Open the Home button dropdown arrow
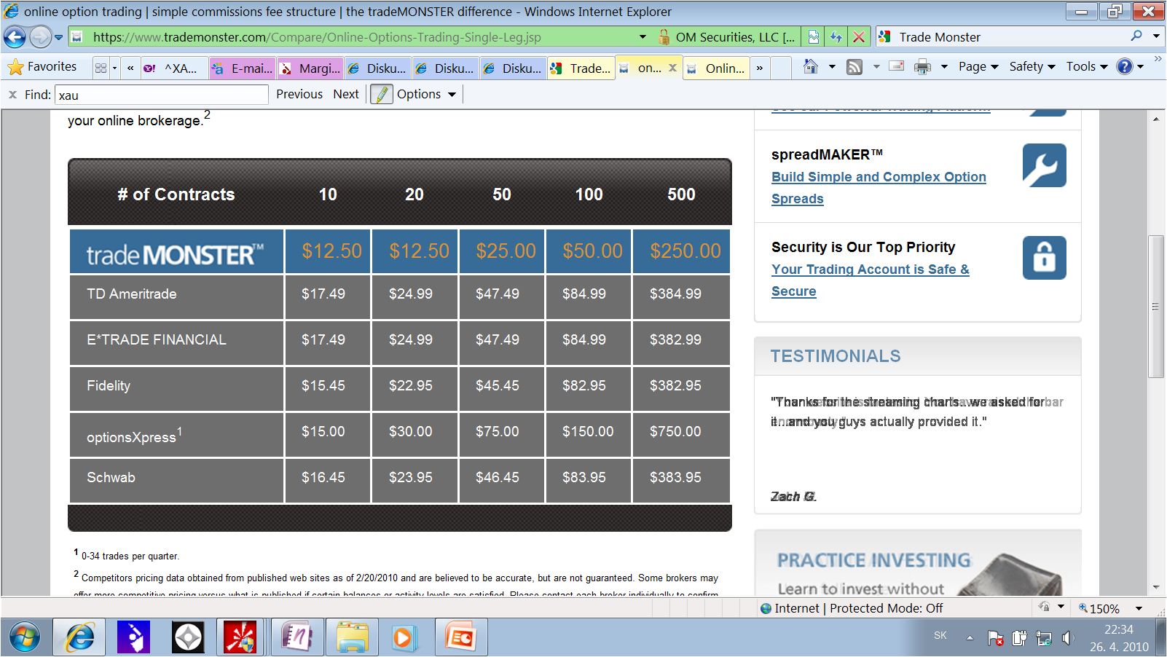The image size is (1167, 657). click(832, 67)
